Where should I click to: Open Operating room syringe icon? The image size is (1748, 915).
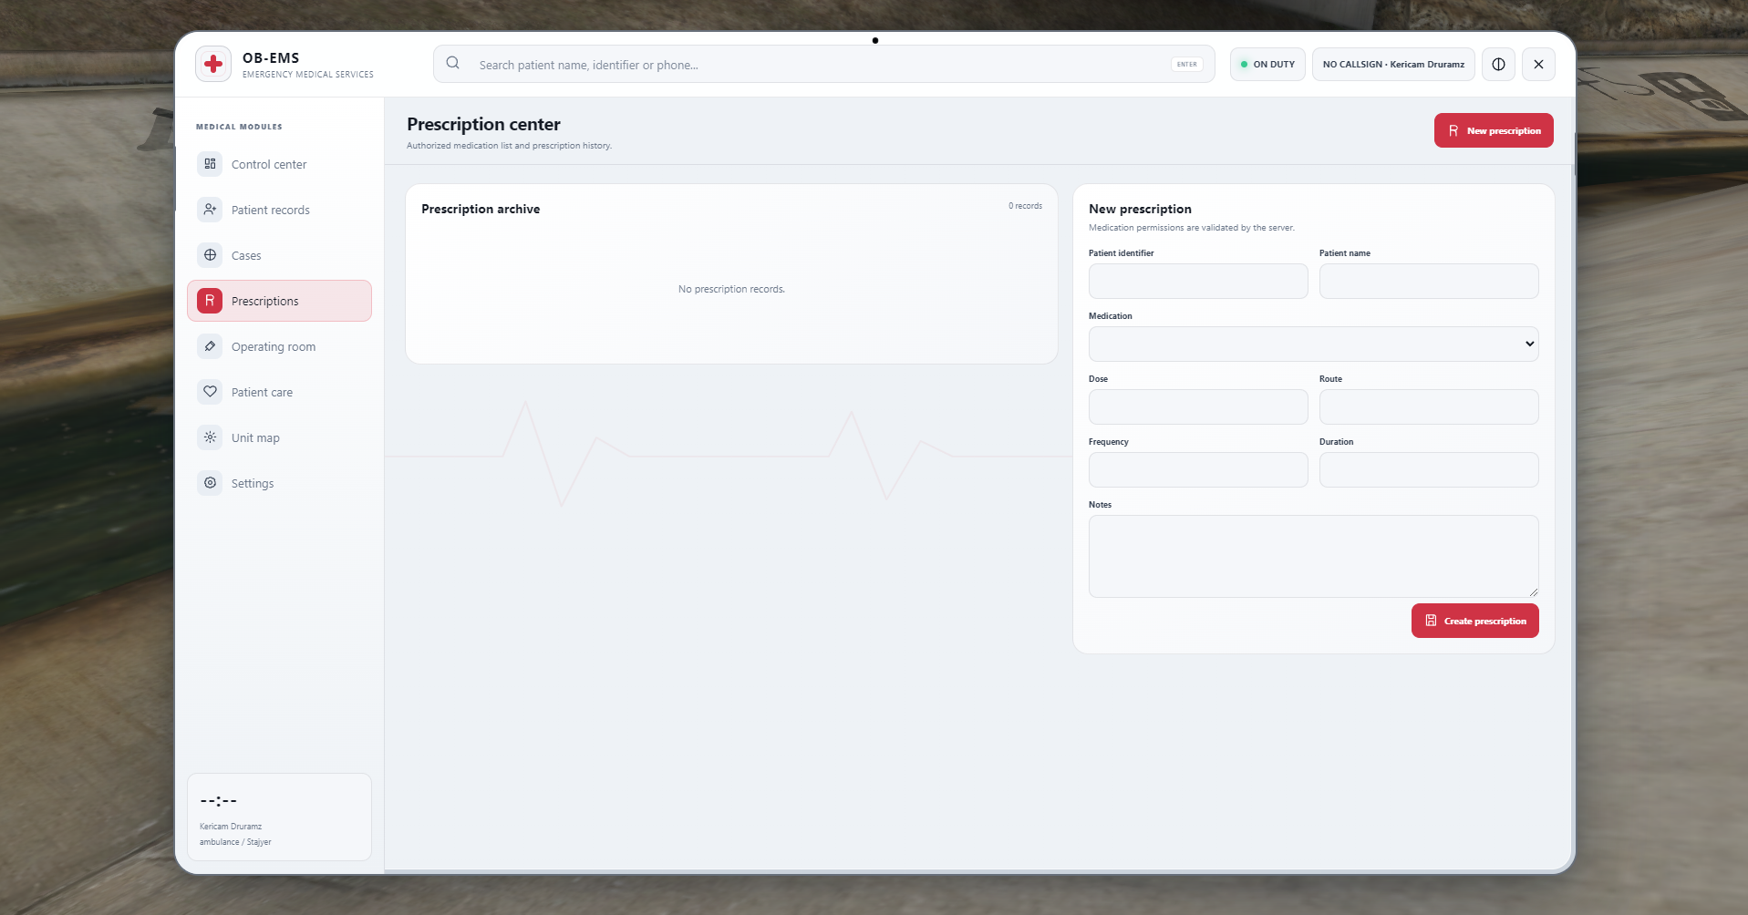pos(210,346)
